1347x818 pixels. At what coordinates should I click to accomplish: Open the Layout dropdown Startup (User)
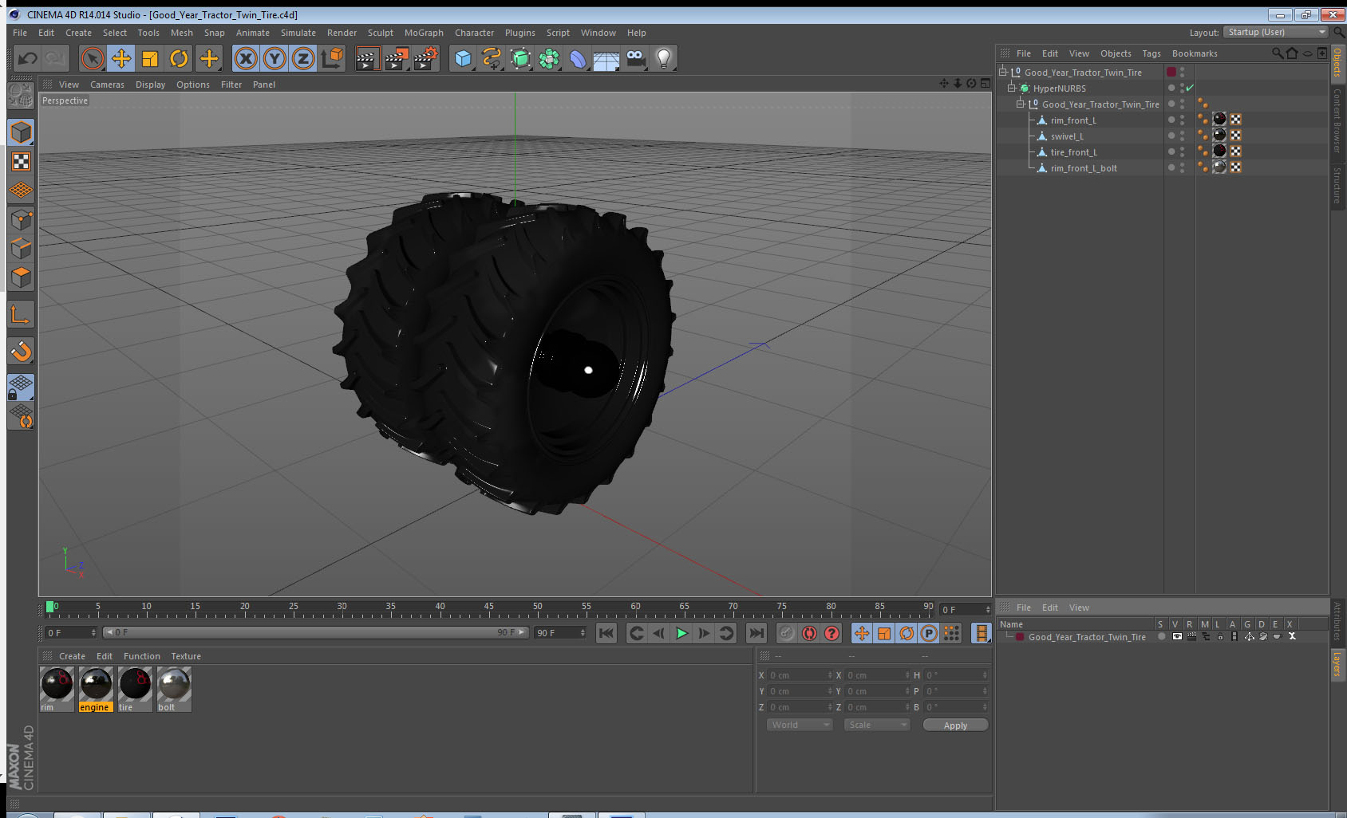pos(1275,32)
